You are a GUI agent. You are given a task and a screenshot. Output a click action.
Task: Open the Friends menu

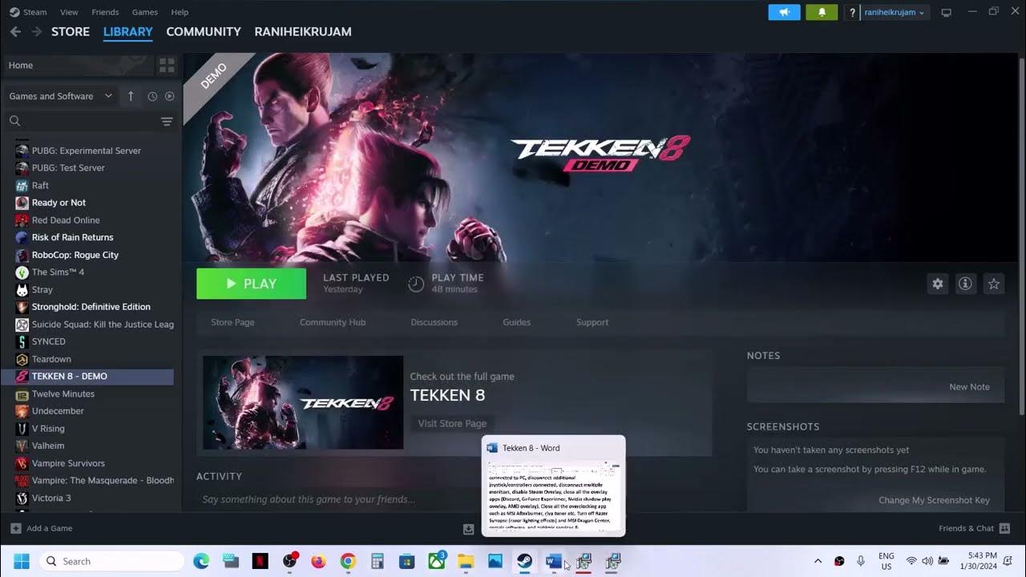tap(105, 12)
